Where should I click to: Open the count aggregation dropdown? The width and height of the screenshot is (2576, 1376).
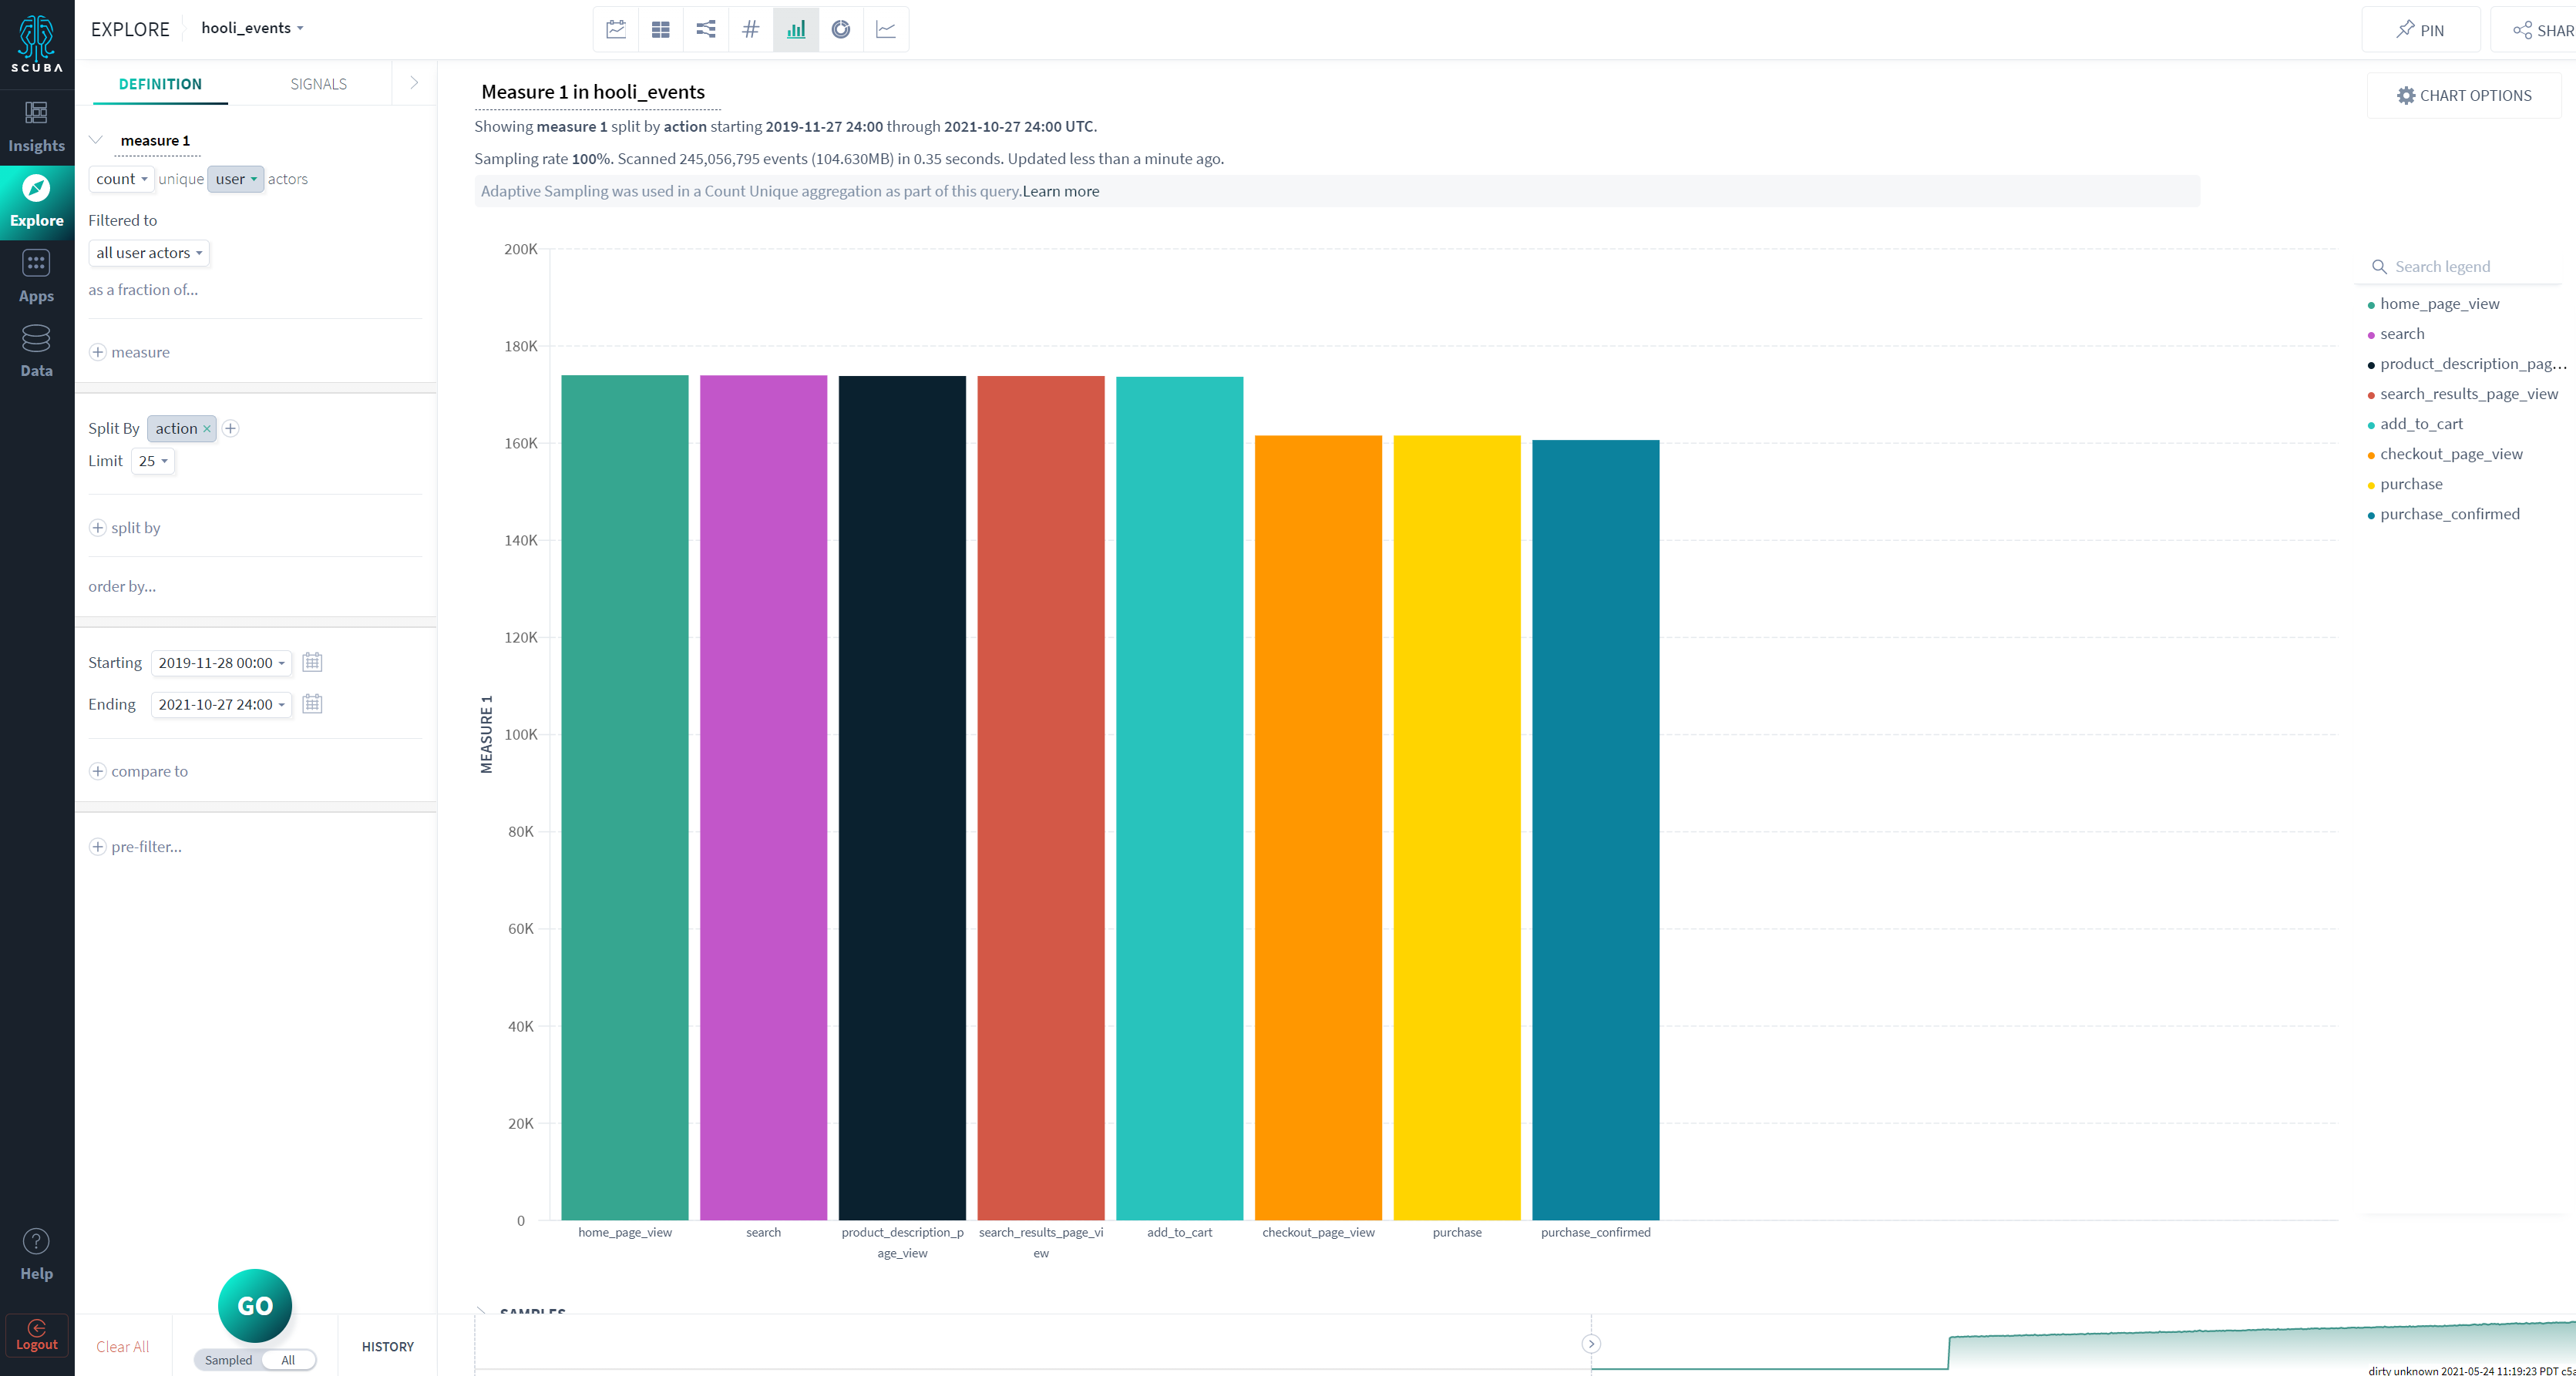click(x=121, y=179)
